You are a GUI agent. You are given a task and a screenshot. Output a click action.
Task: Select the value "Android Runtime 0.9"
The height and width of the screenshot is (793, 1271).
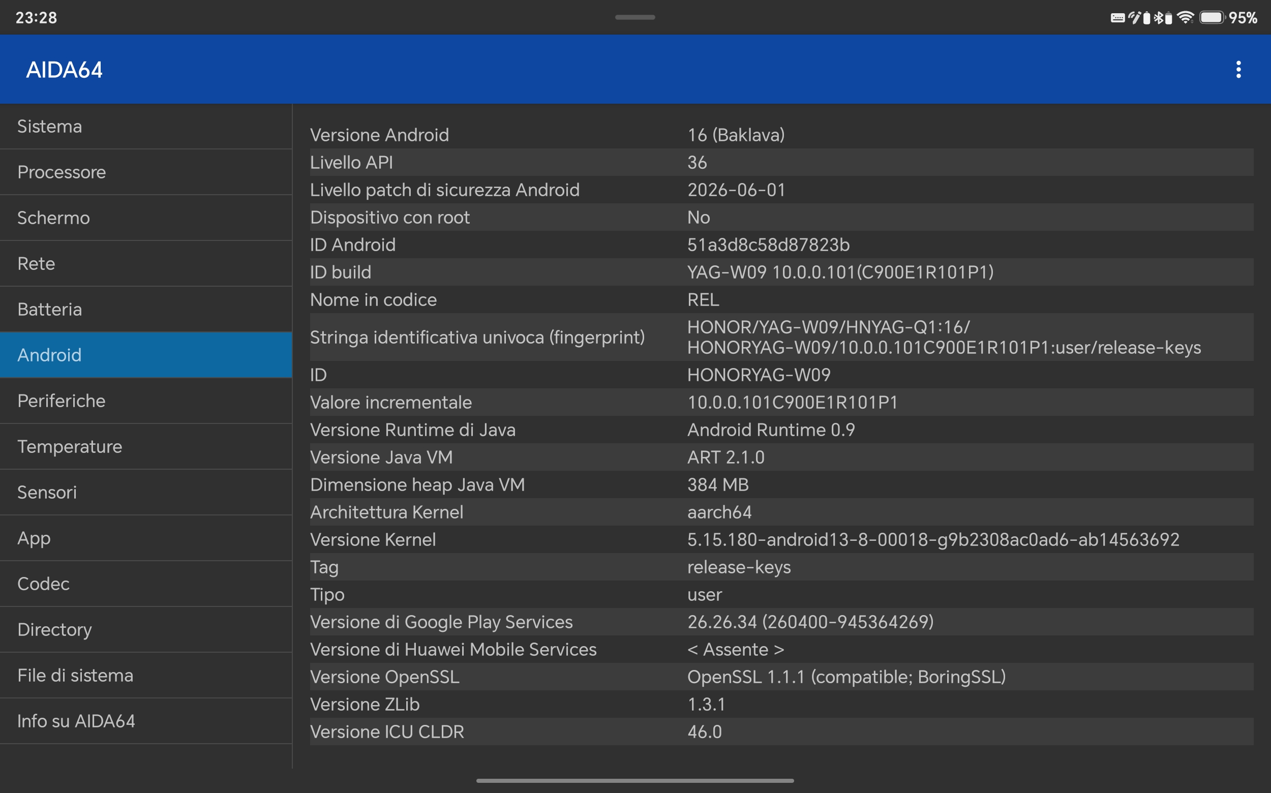(771, 430)
